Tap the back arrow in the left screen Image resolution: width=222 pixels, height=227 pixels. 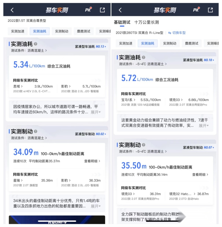[12, 10]
